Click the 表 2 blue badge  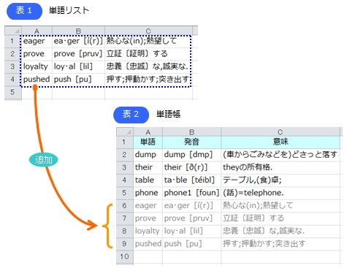[131, 115]
